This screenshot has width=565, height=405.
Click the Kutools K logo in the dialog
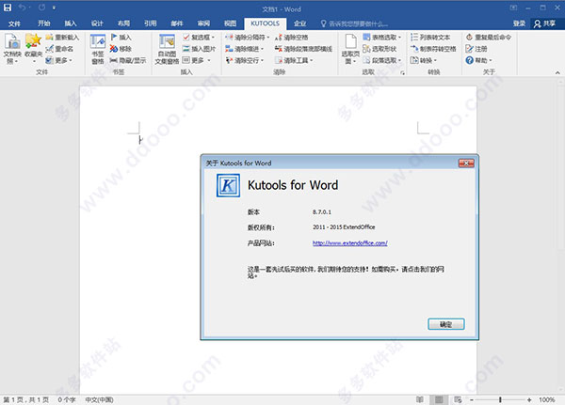point(228,186)
